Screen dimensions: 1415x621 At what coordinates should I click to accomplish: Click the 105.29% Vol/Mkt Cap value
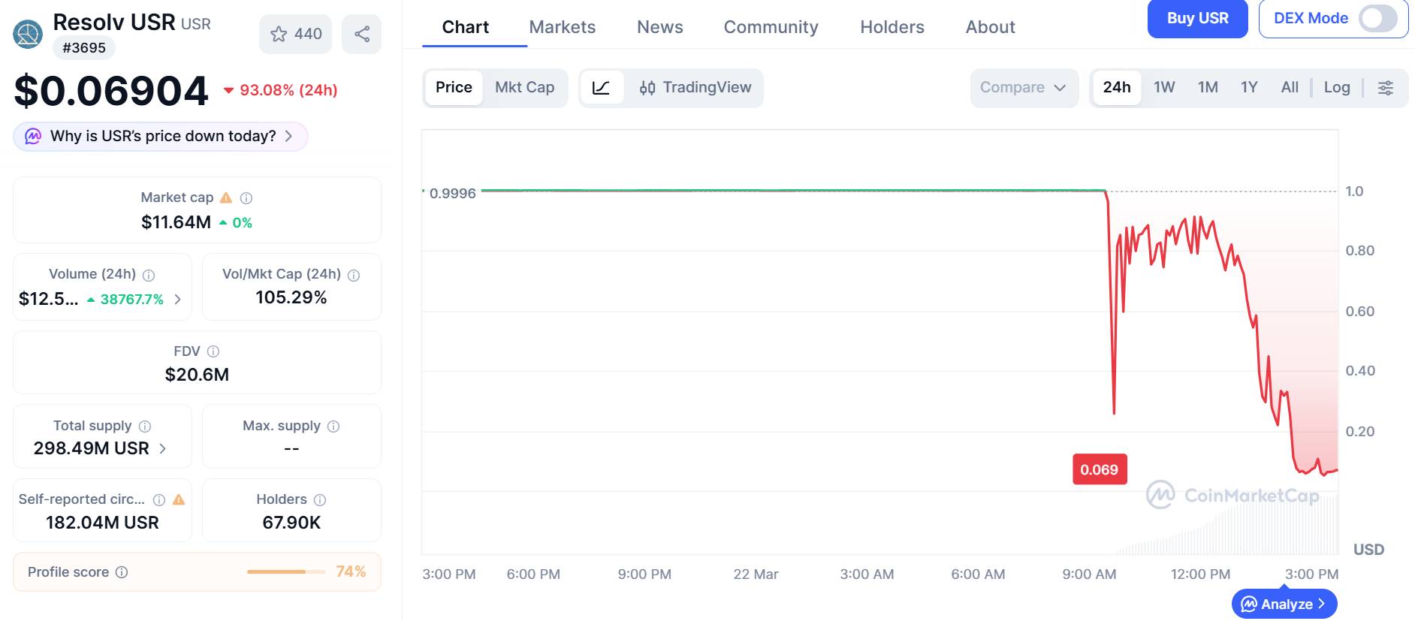coord(291,297)
